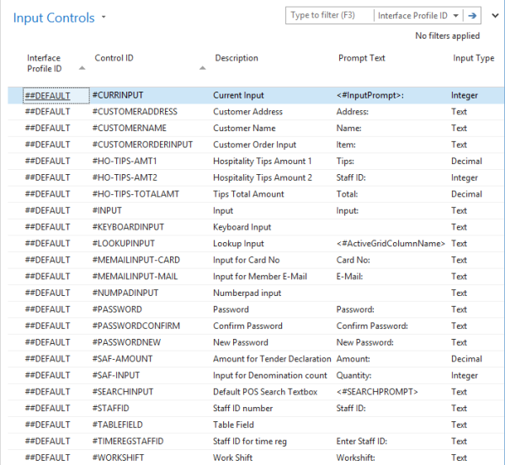Viewport: 505px width, 465px height.
Task: Open the Input Controls title dropdown
Action: pyautogui.click(x=104, y=18)
